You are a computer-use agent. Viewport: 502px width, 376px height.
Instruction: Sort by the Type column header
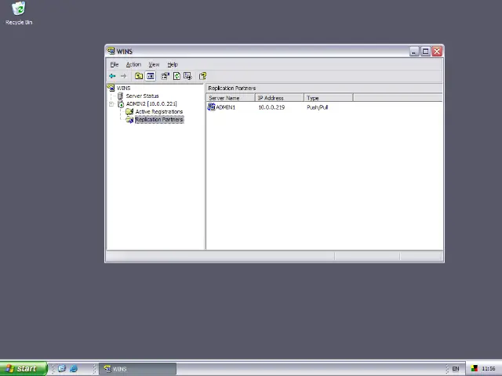pyautogui.click(x=329, y=98)
